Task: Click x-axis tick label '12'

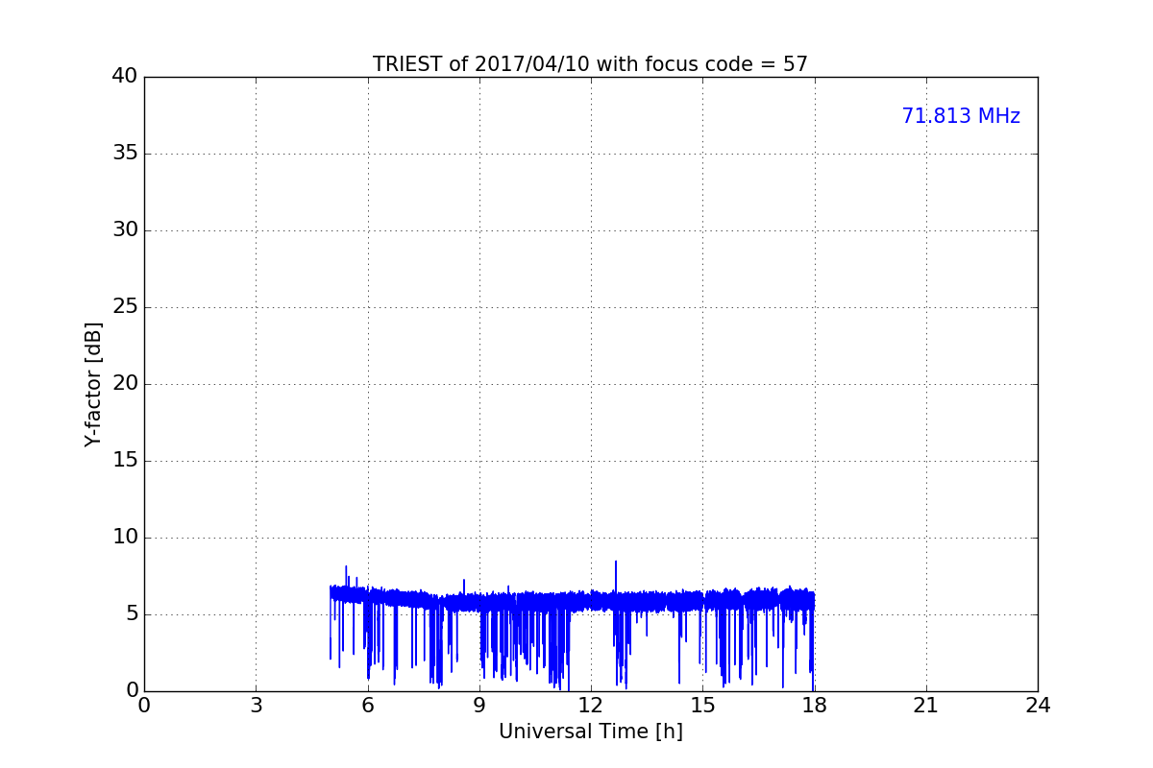Action: tap(591, 706)
